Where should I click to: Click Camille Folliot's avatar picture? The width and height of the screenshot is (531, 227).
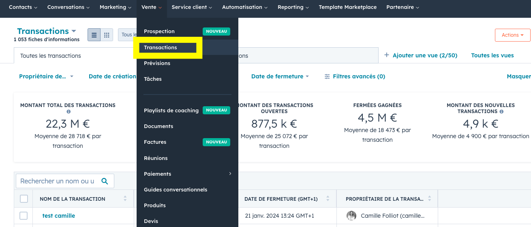[x=351, y=216]
